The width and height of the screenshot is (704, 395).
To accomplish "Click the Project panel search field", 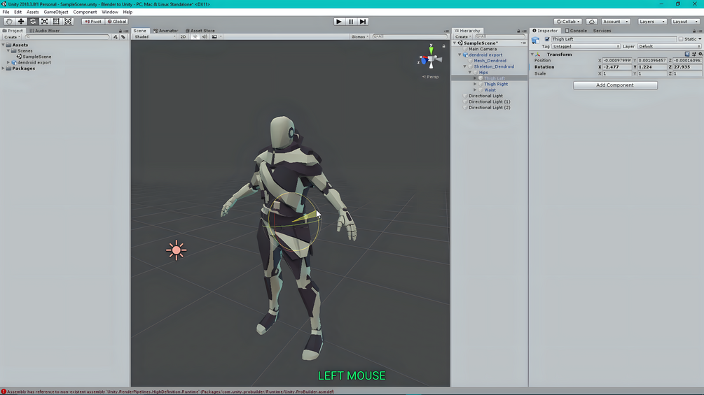I will coord(67,37).
